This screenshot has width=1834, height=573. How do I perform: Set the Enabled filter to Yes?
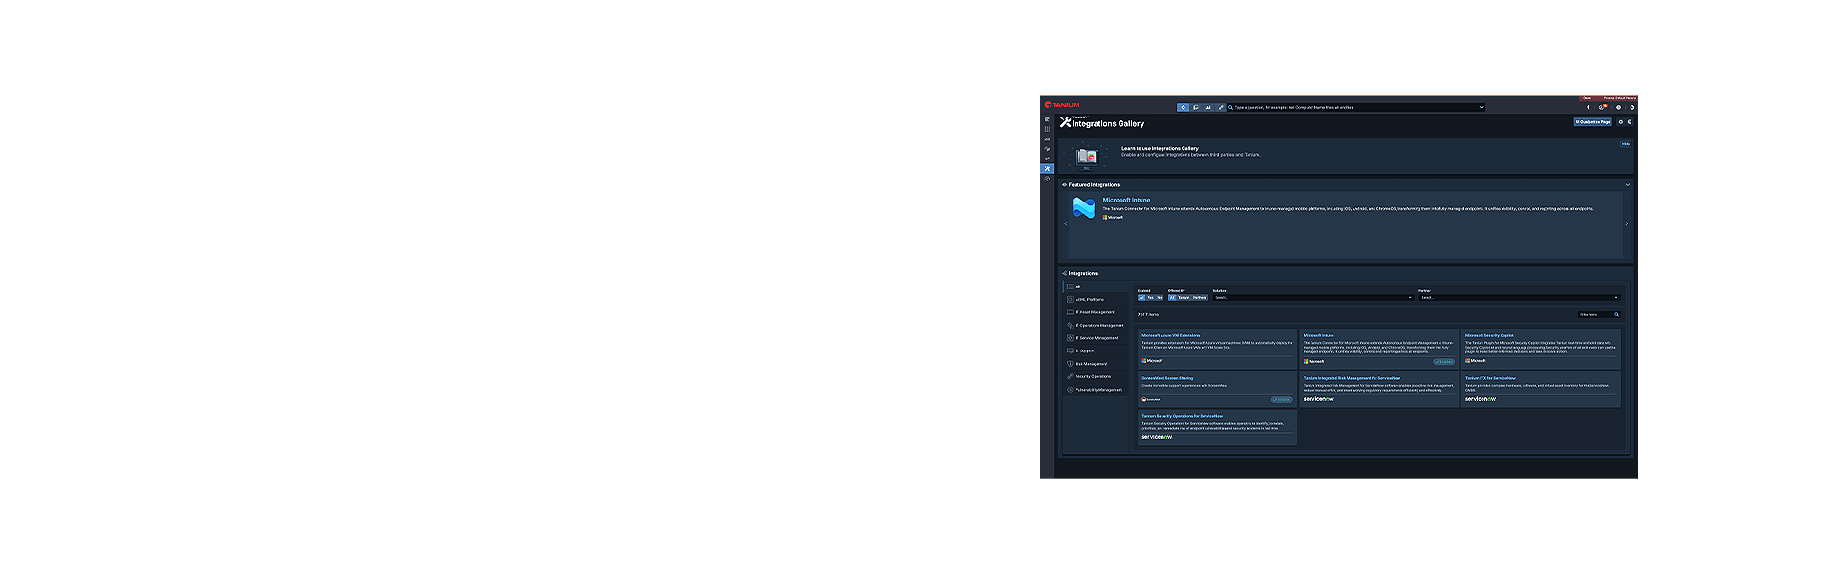1150,297
